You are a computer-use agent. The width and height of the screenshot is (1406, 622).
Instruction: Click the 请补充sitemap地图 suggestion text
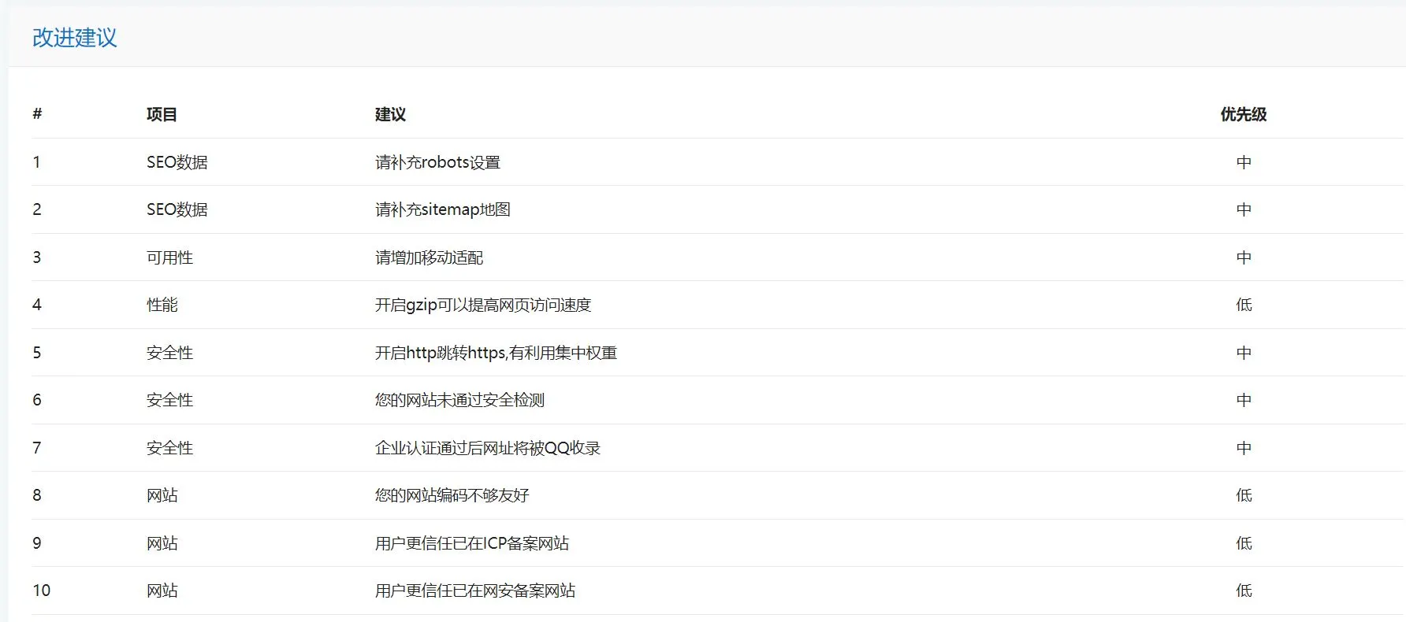[x=443, y=209]
